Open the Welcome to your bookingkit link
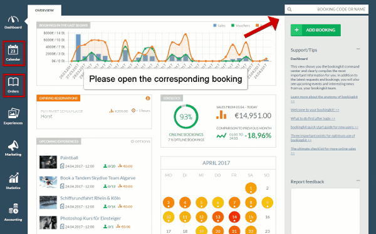 point(315,109)
